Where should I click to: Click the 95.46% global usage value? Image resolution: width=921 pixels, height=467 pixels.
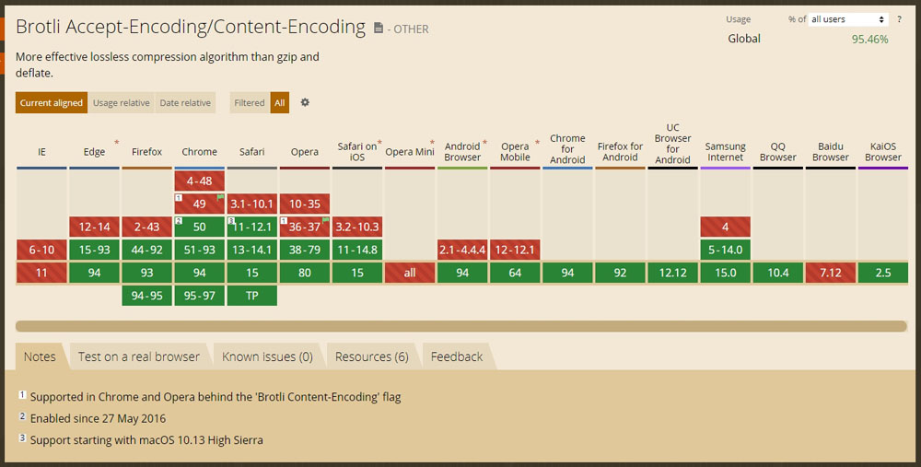[870, 40]
